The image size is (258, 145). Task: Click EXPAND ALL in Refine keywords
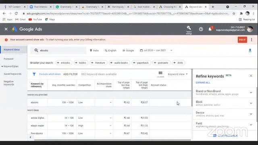click(x=203, y=83)
